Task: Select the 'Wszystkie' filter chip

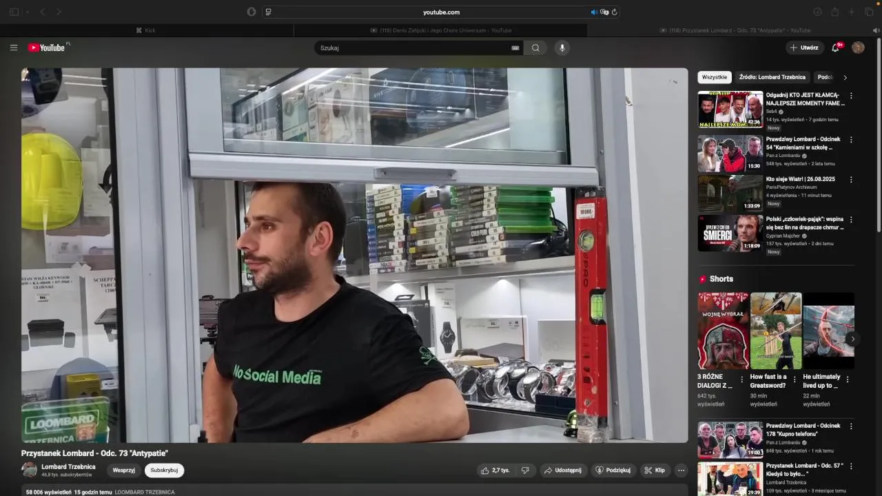Action: click(715, 77)
